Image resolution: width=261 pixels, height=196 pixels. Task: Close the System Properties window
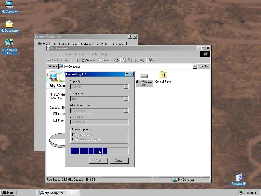(x=135, y=37)
